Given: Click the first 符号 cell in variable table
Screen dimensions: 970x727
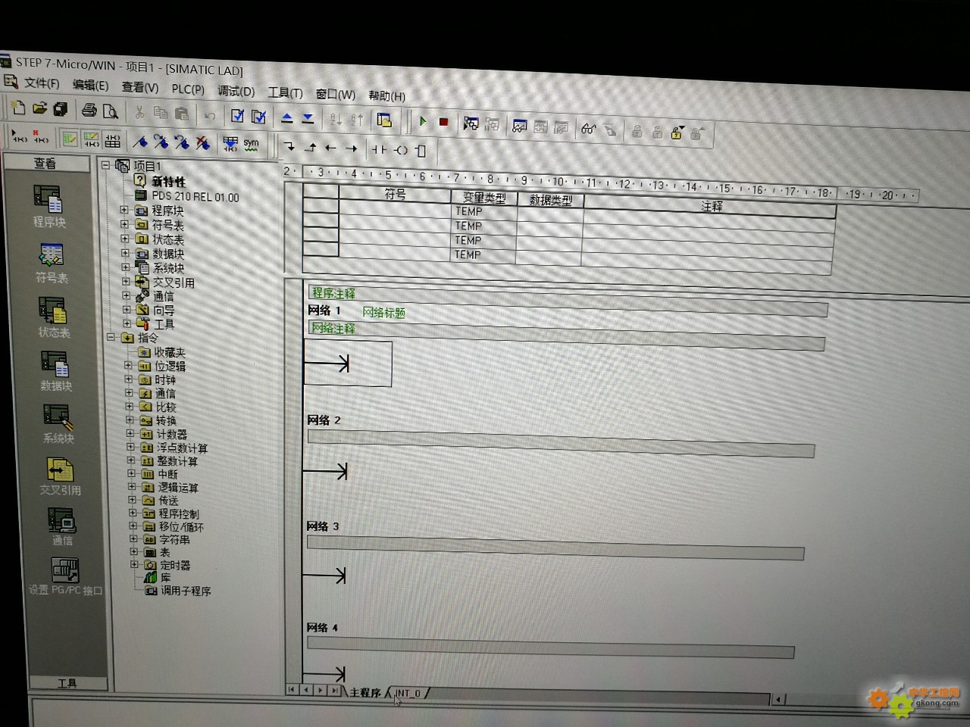Looking at the screenshot, I should (395, 210).
